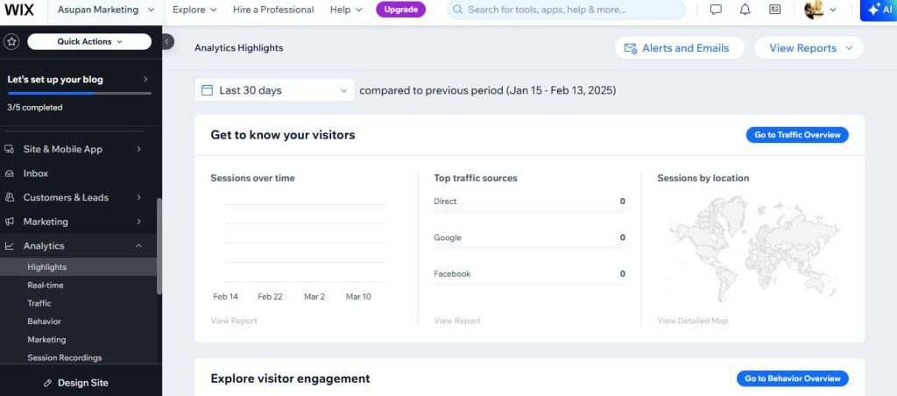The height and width of the screenshot is (396, 897).
Task: Click the world map of sessions by location
Action: coord(753,249)
